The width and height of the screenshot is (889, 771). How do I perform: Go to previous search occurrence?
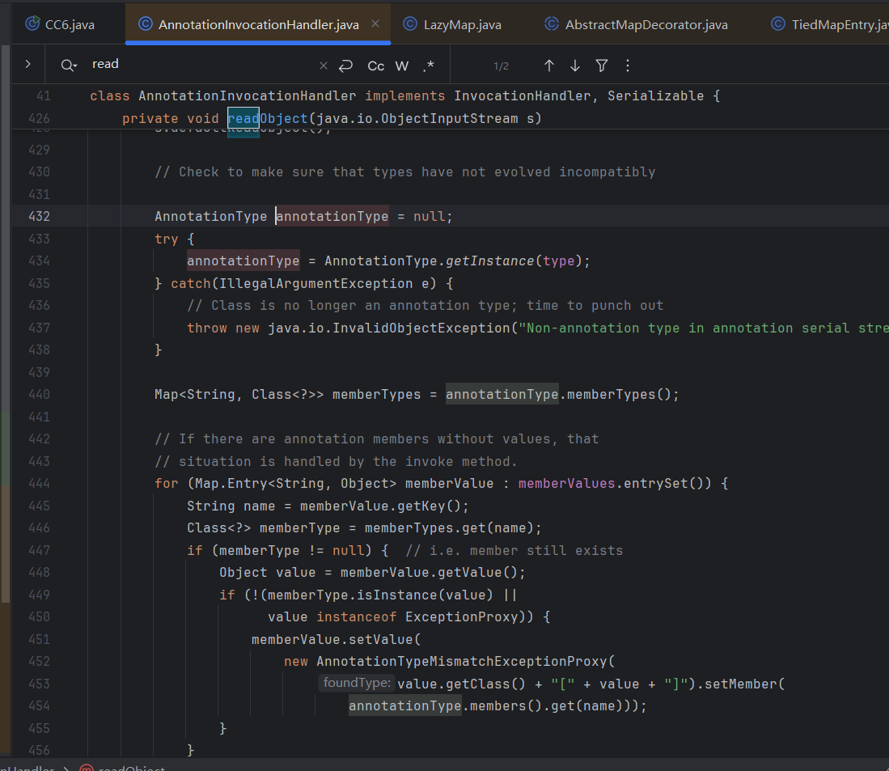pos(548,66)
